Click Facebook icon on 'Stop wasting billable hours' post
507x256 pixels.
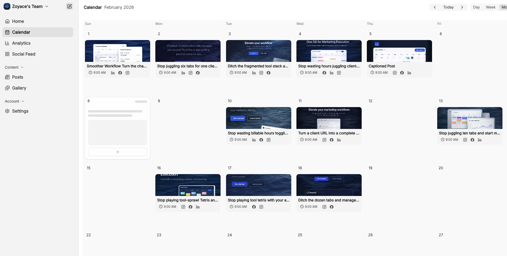point(261,140)
